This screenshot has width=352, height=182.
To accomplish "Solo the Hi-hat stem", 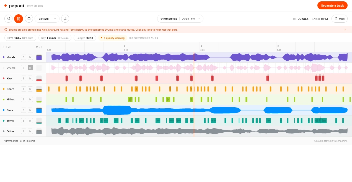I will point(24,100).
